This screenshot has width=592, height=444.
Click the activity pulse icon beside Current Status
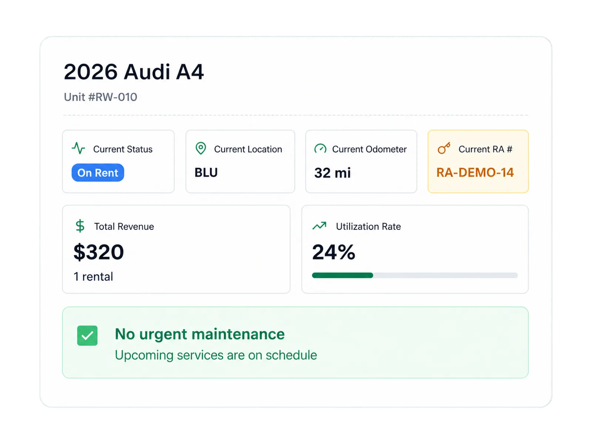coord(78,148)
